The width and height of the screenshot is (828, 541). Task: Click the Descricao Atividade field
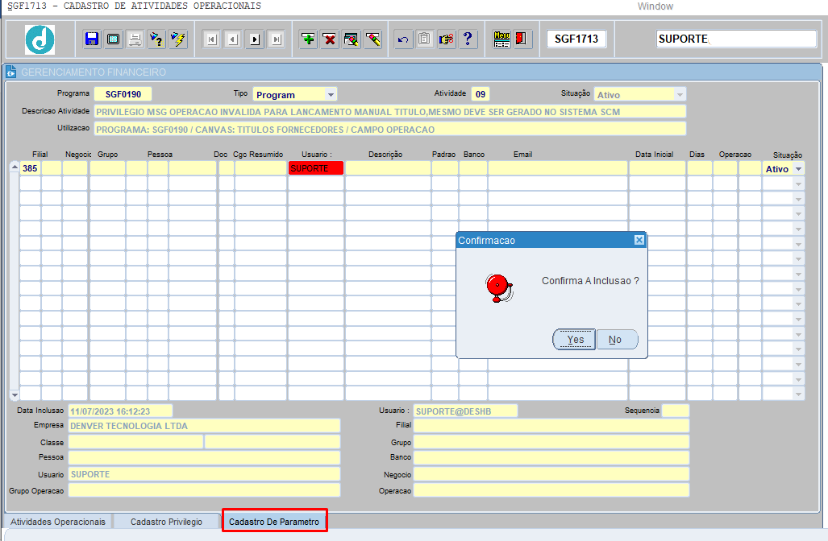(x=389, y=112)
